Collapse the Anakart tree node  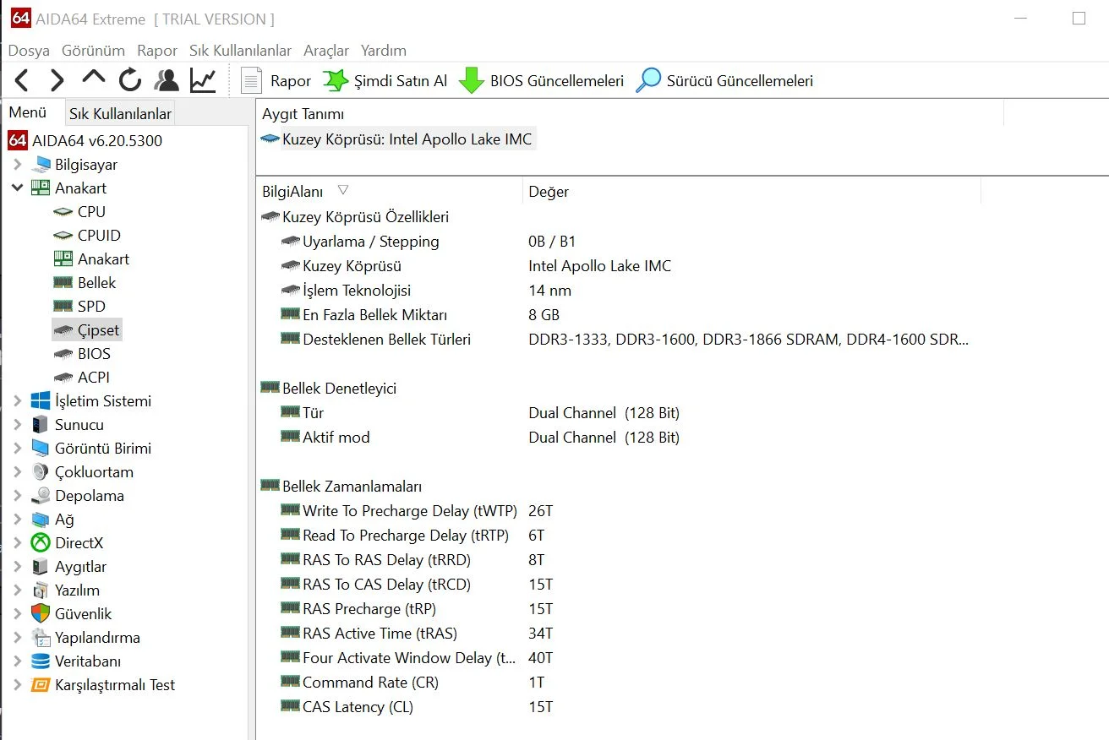pyautogui.click(x=18, y=188)
